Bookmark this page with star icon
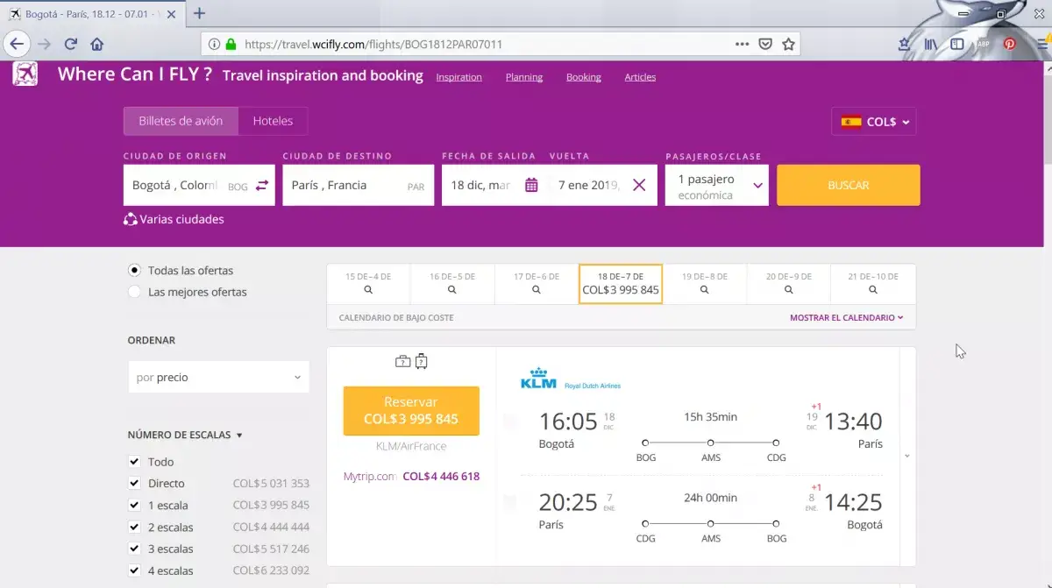The height and width of the screenshot is (588, 1052). (788, 44)
